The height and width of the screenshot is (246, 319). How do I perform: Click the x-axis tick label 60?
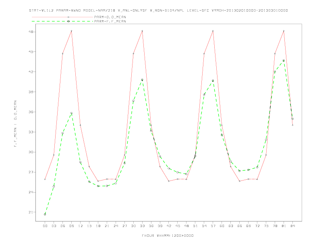coord(222,226)
